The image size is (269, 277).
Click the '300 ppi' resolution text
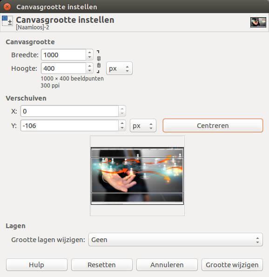pos(50,86)
